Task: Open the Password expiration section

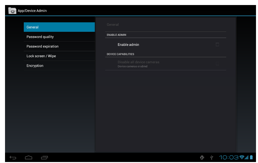Action: point(59,46)
